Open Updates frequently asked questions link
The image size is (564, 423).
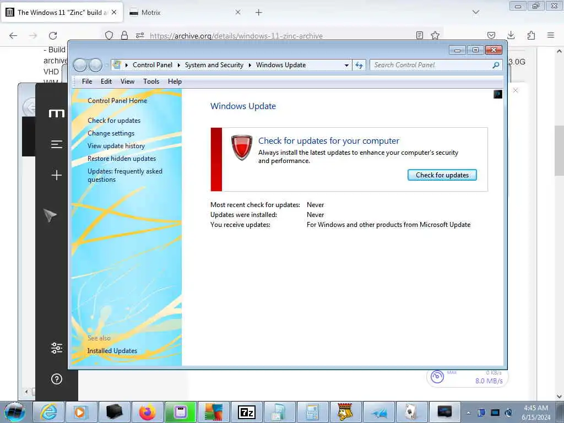tap(125, 175)
